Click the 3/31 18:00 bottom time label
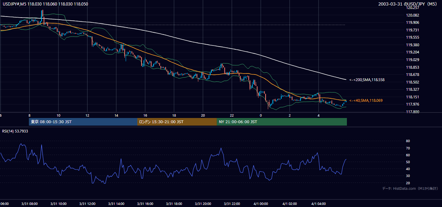The height and width of the screenshot is (207, 442). pyautogui.click(x=174, y=204)
